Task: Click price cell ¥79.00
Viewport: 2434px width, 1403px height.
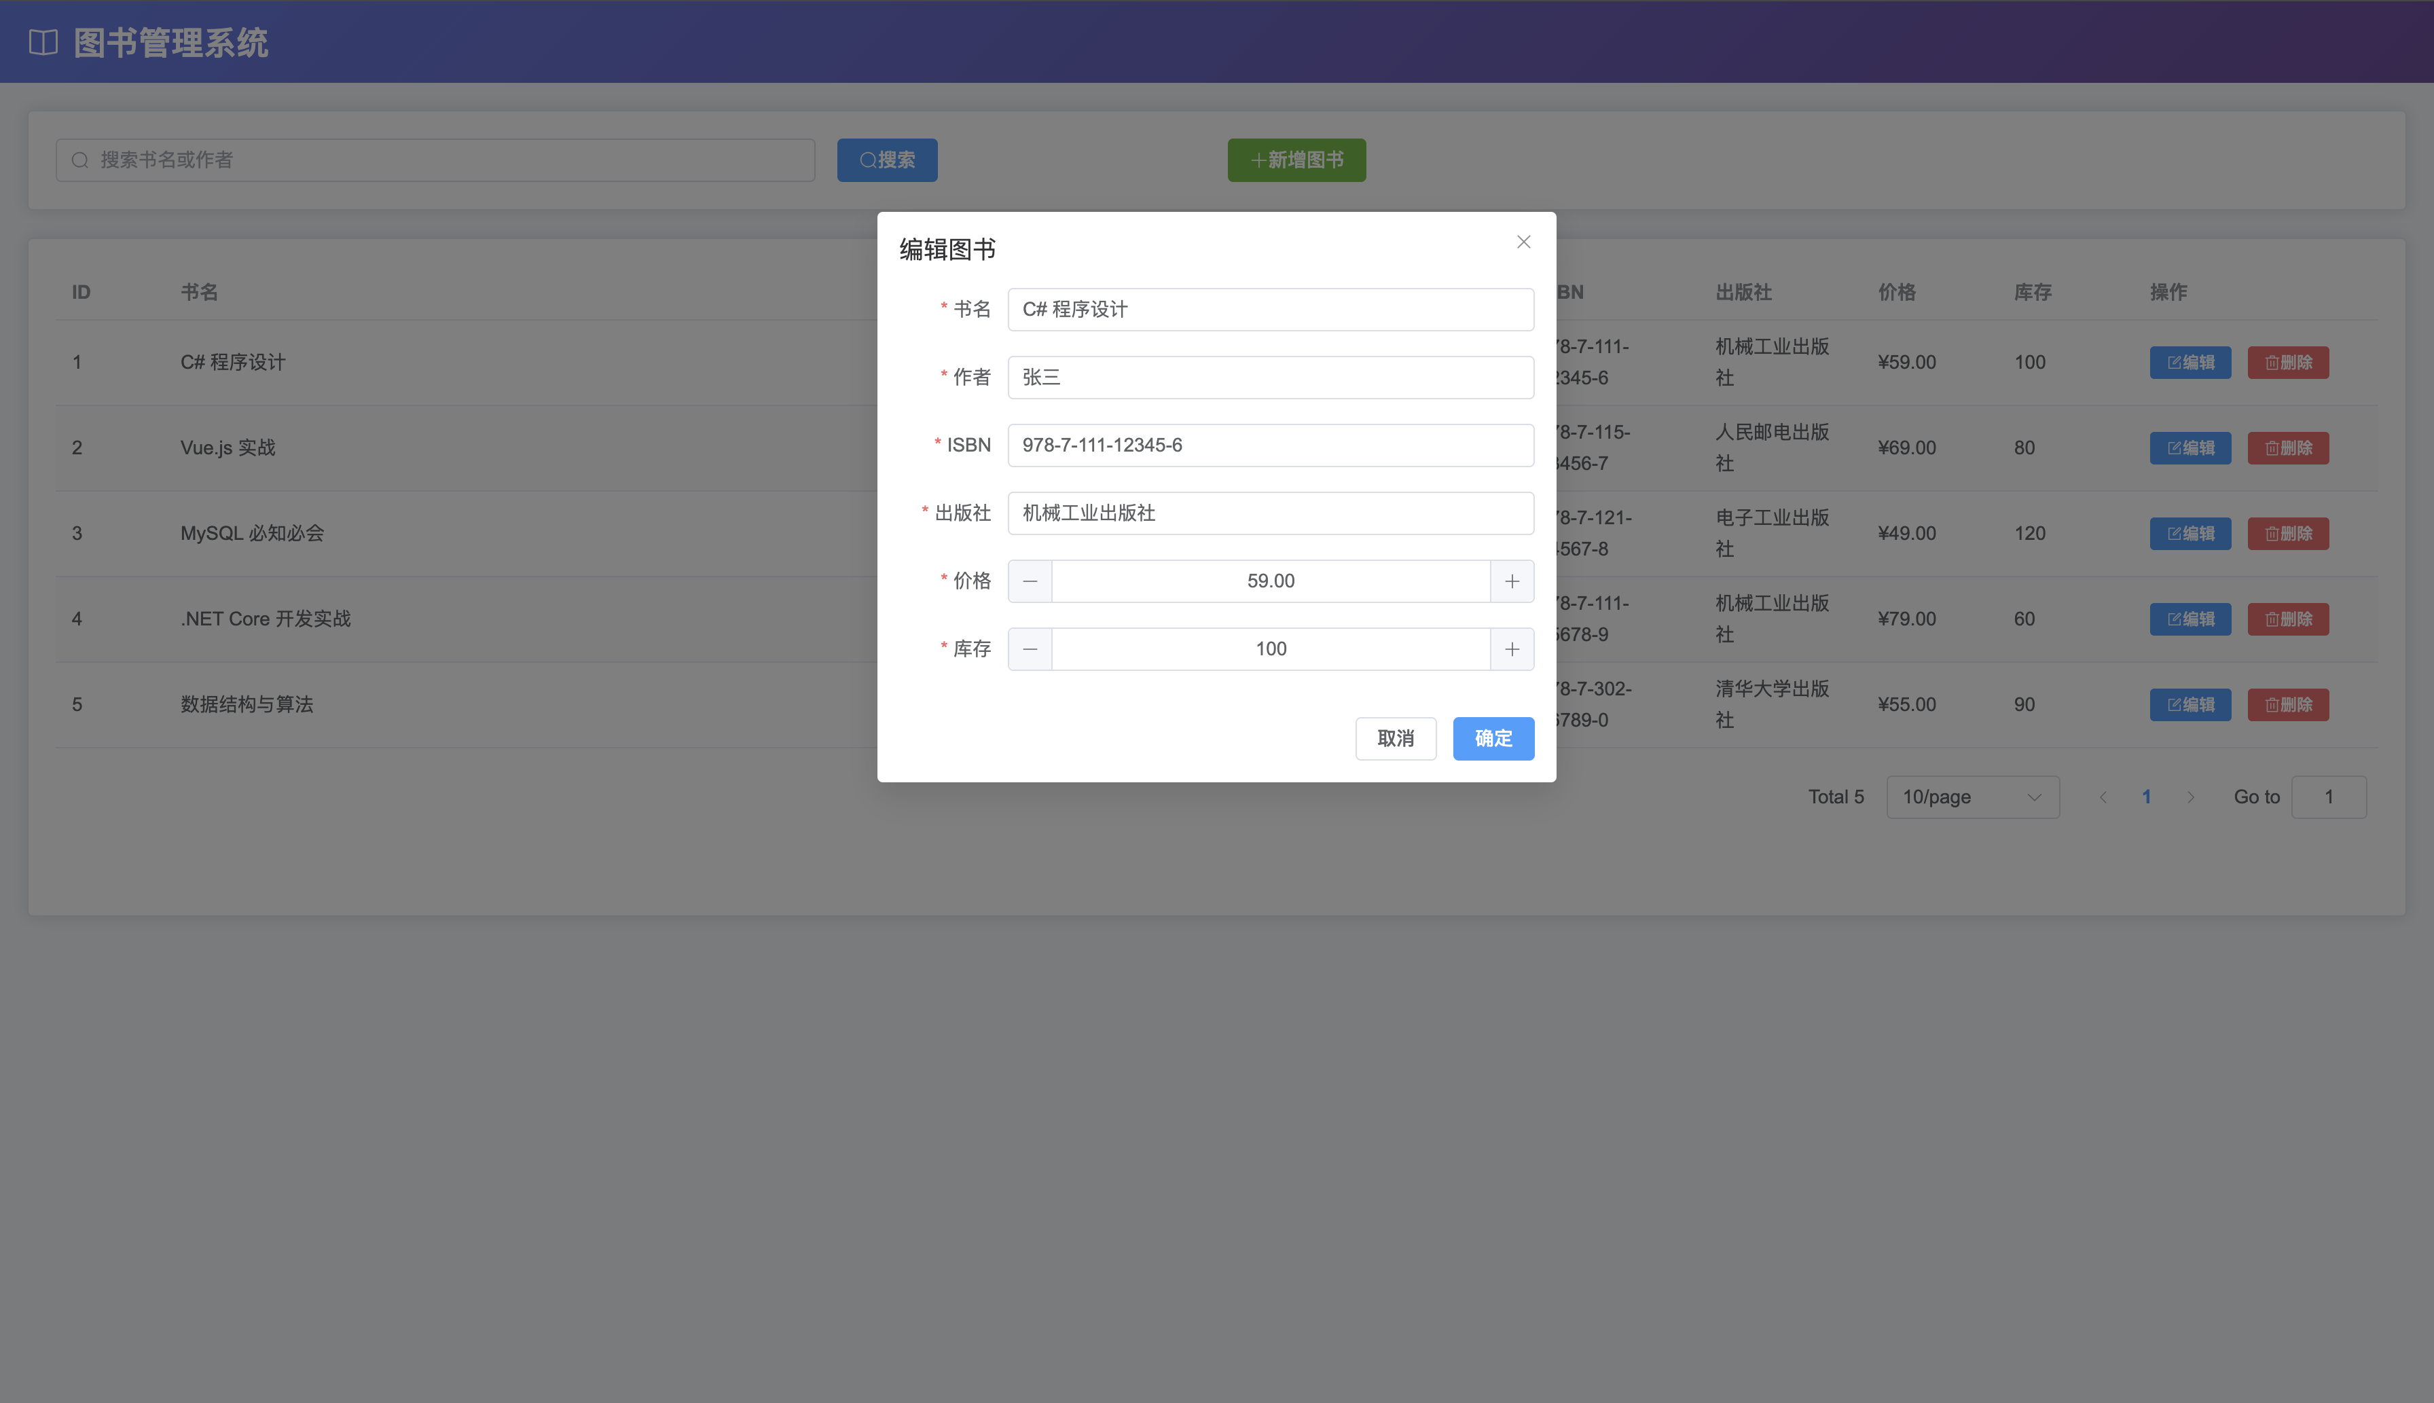Action: point(1906,619)
